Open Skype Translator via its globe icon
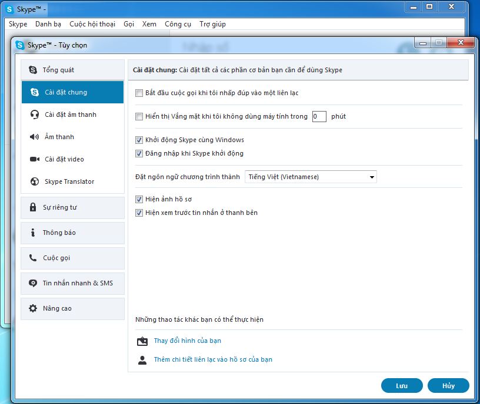Image resolution: width=480 pixels, height=404 pixels. [x=35, y=181]
